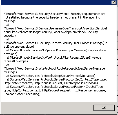Click the ReceiveSecurityFilter.ProcessMessage line

click(x=55, y=43)
